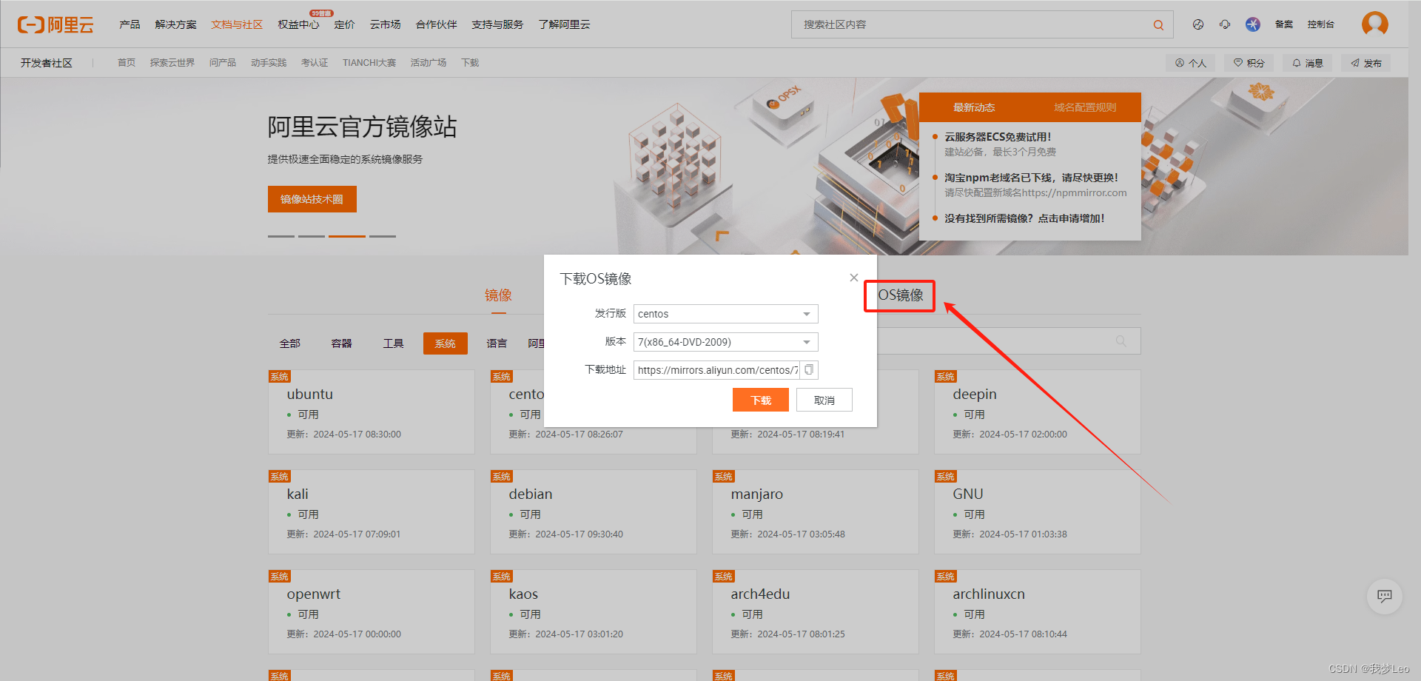Click the 下载 download button
The width and height of the screenshot is (1421, 681).
[760, 400]
